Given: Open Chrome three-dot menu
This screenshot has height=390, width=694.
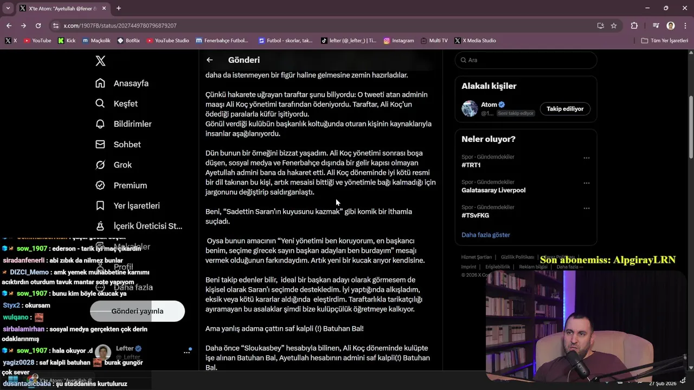Looking at the screenshot, I should click(x=684, y=25).
